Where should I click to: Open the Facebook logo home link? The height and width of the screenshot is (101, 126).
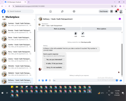pos(4,11)
